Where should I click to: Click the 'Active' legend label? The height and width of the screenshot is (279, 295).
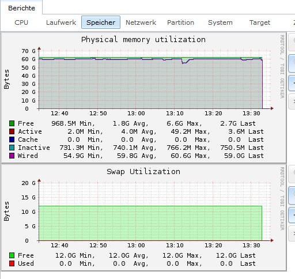[x=30, y=131]
